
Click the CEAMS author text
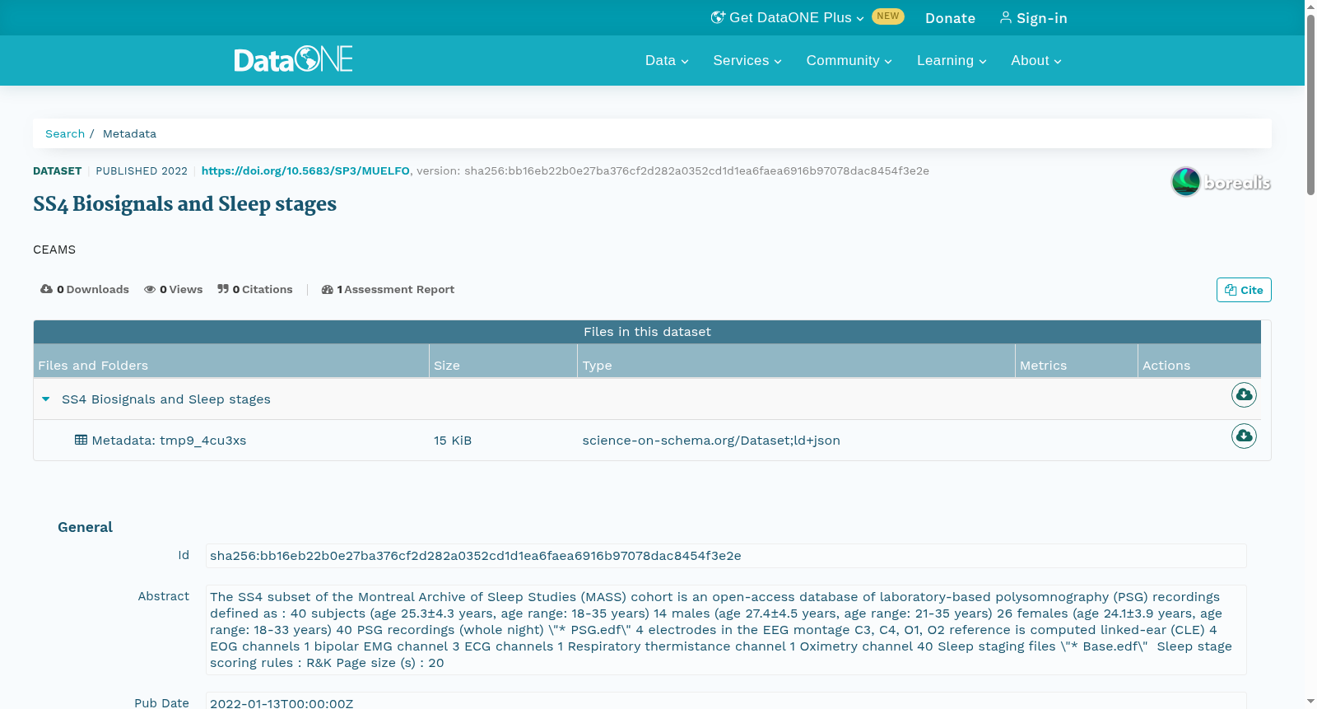click(x=54, y=250)
